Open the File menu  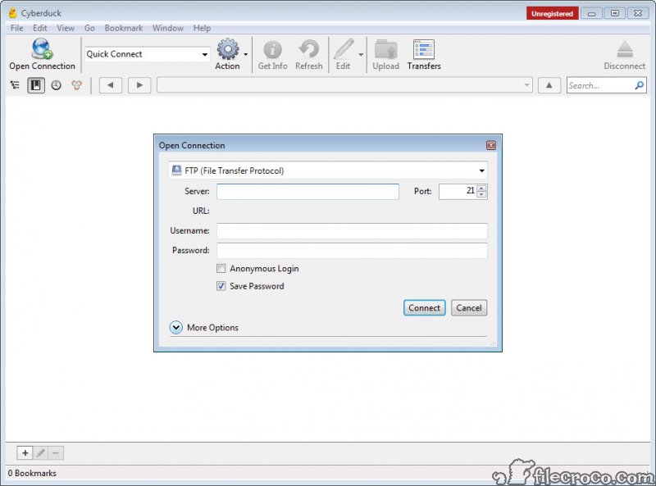pos(16,28)
